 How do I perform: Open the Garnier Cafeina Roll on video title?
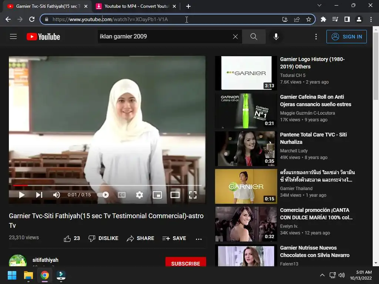point(315,101)
